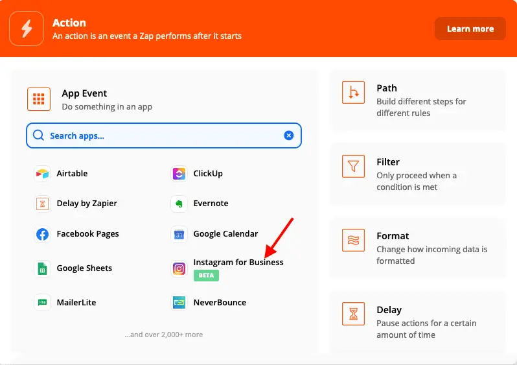Image resolution: width=517 pixels, height=365 pixels.
Task: Select the Instagram for Business label
Action: [x=238, y=263]
